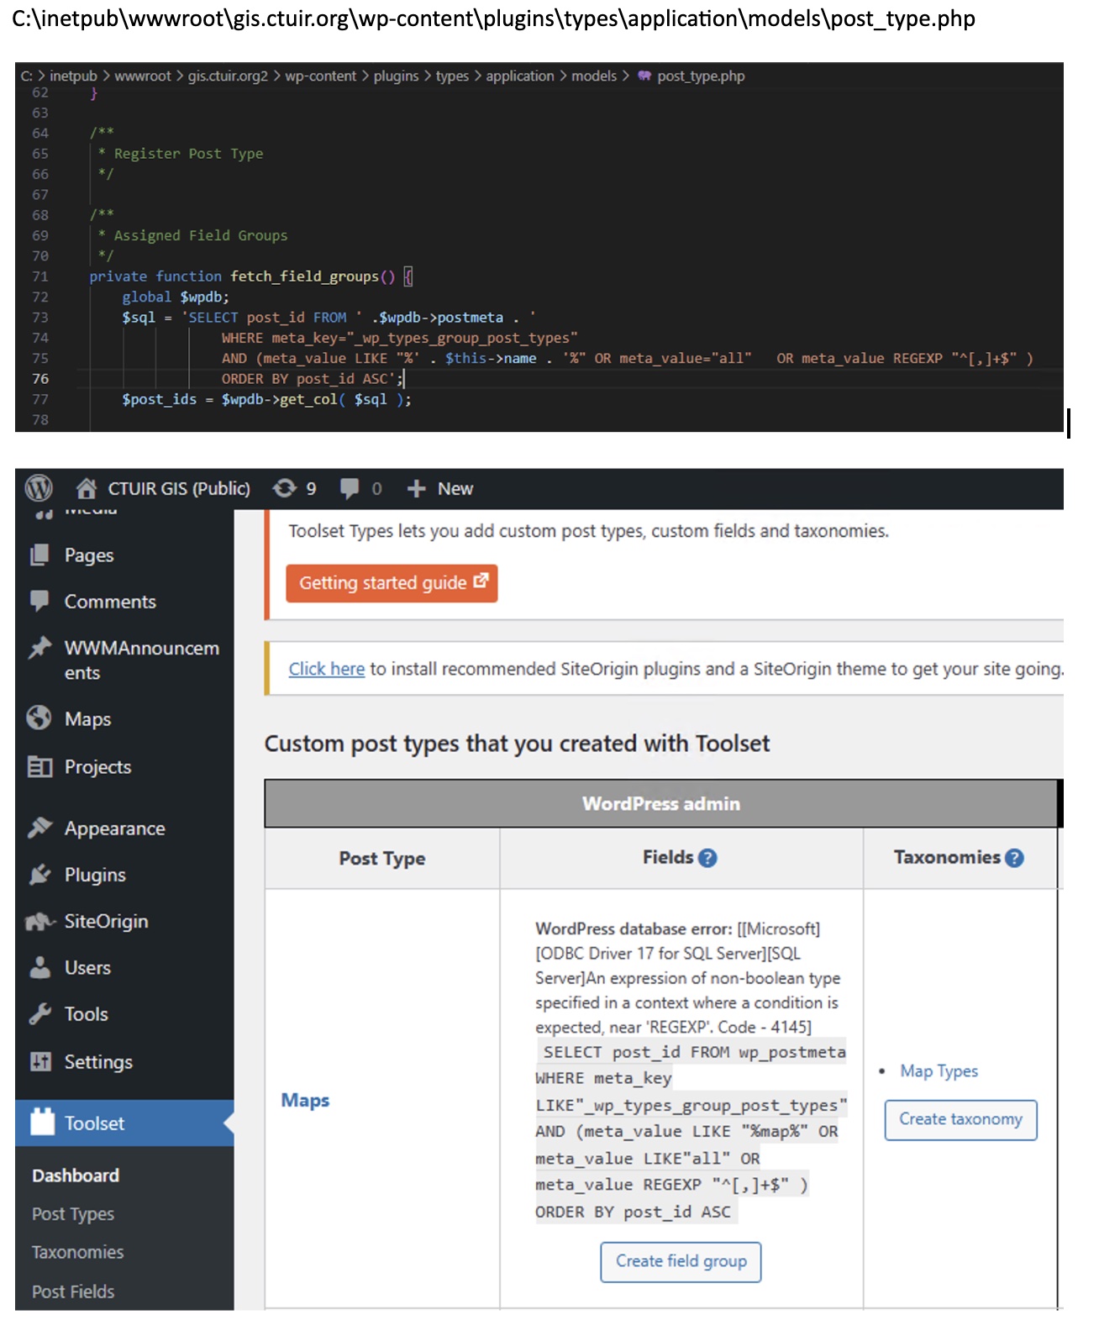The image size is (1099, 1336).
Task: Click the Projects sidebar icon
Action: [39, 766]
